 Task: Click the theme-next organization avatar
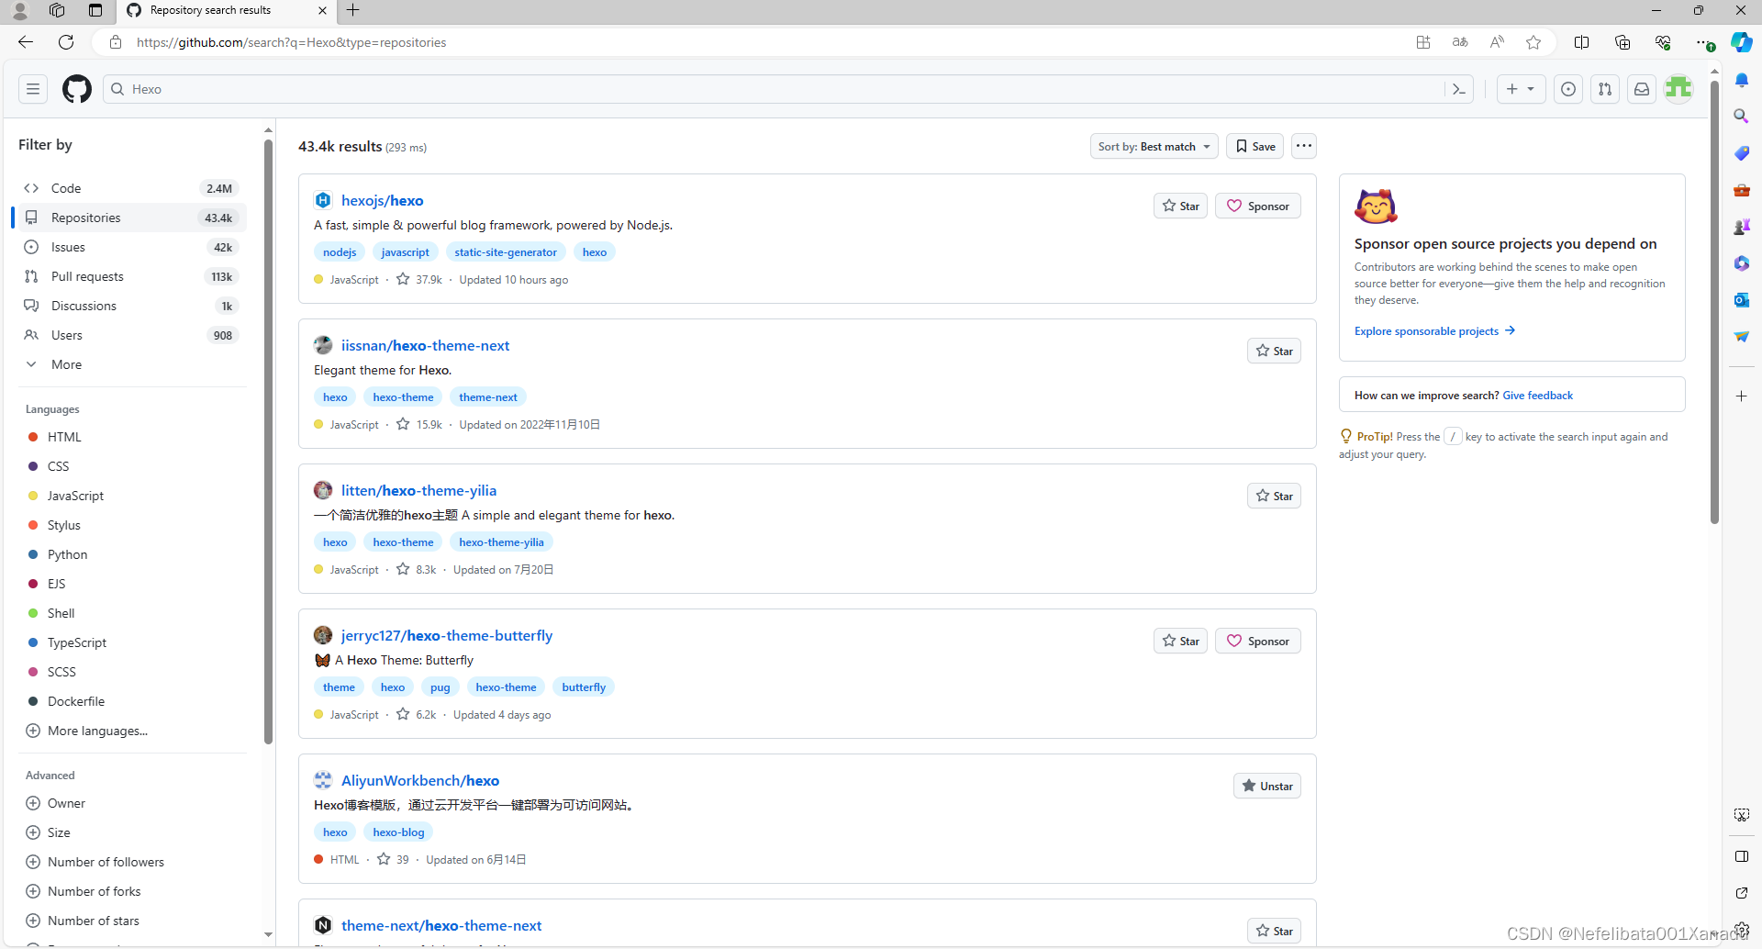click(x=323, y=925)
